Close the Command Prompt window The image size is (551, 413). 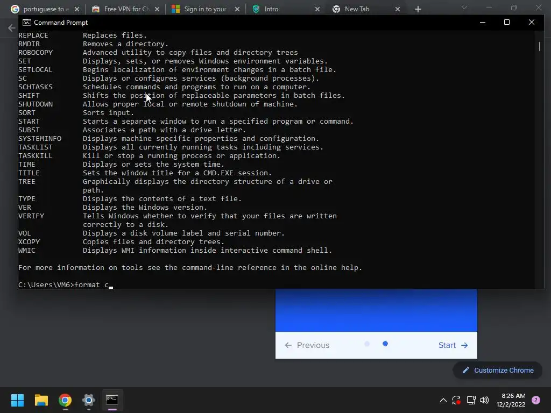(531, 22)
